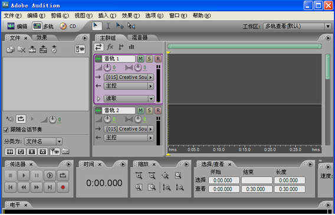
Task: Select the time selection I-beam tool
Action: (x=108, y=26)
